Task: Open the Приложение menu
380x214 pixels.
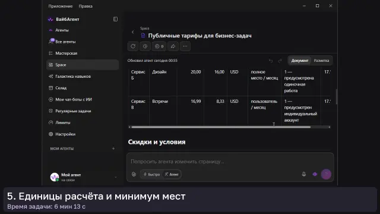Action: click(x=61, y=6)
